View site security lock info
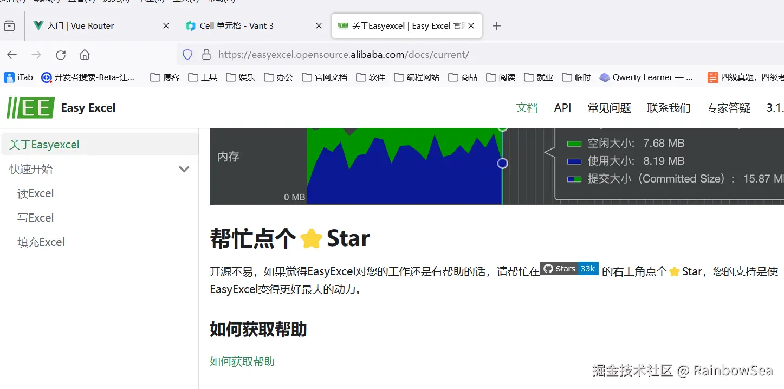Image resolution: width=784 pixels, height=389 pixels. [x=206, y=55]
